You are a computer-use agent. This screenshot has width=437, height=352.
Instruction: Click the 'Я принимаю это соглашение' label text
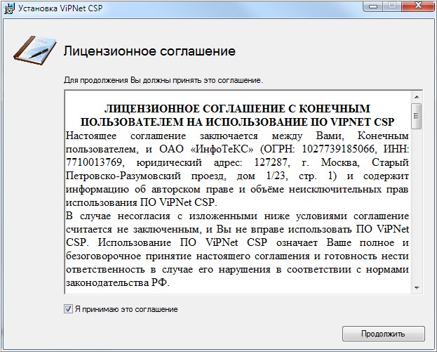point(126,308)
